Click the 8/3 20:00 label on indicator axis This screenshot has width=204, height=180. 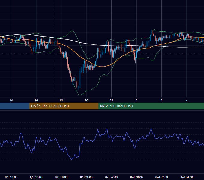click(86, 177)
